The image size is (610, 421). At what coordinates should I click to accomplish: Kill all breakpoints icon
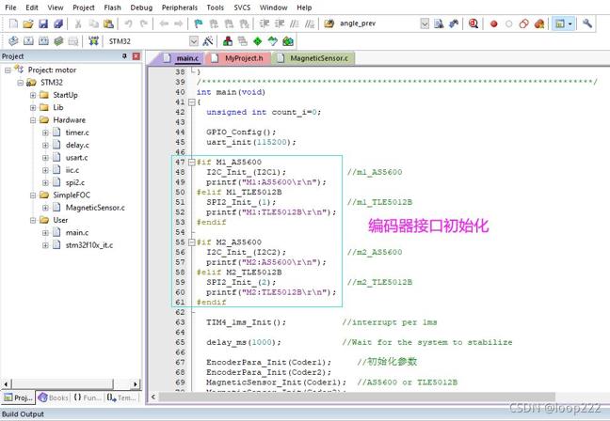point(539,23)
